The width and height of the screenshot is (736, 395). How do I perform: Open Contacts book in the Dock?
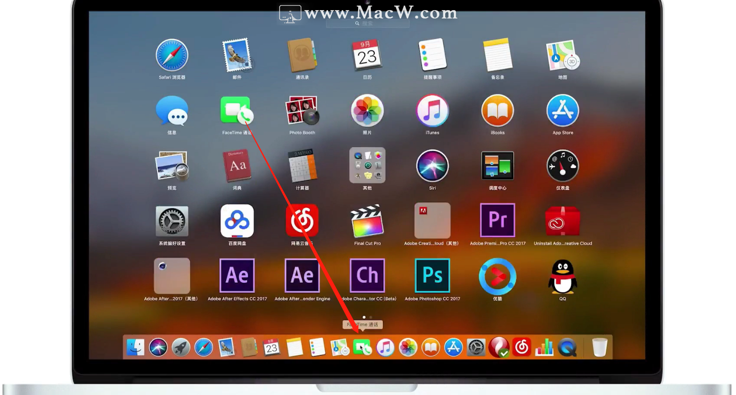click(249, 347)
